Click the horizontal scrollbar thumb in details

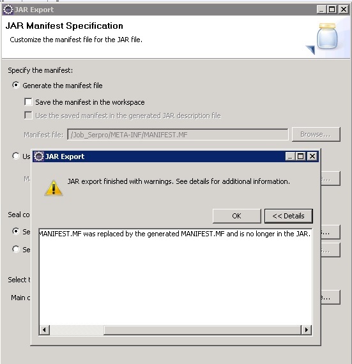[202, 330]
